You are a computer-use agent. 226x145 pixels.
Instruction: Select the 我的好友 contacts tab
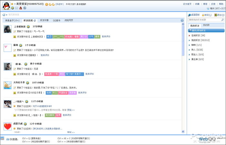tap(195, 26)
